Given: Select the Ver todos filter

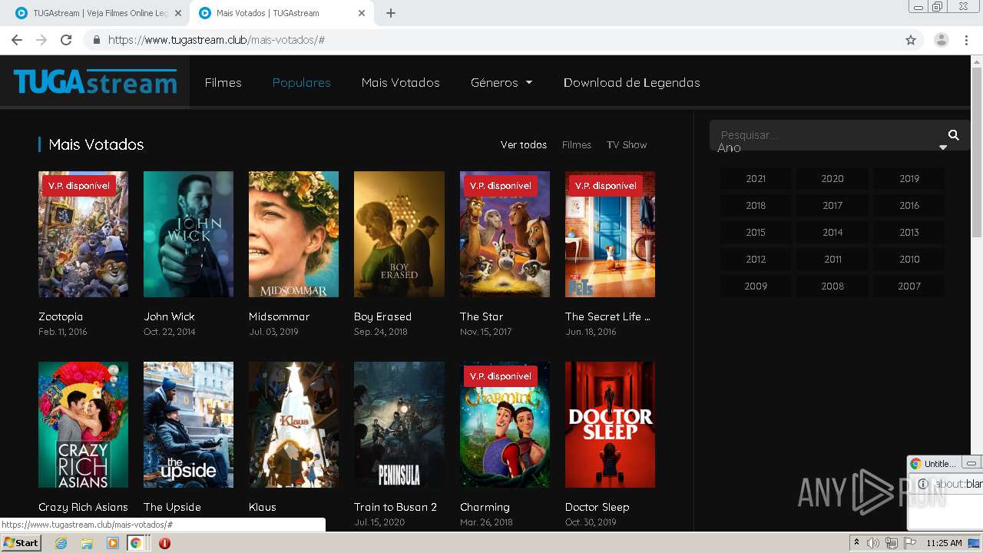Looking at the screenshot, I should (x=524, y=144).
